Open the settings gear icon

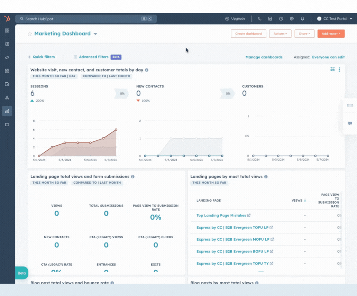[292, 19]
